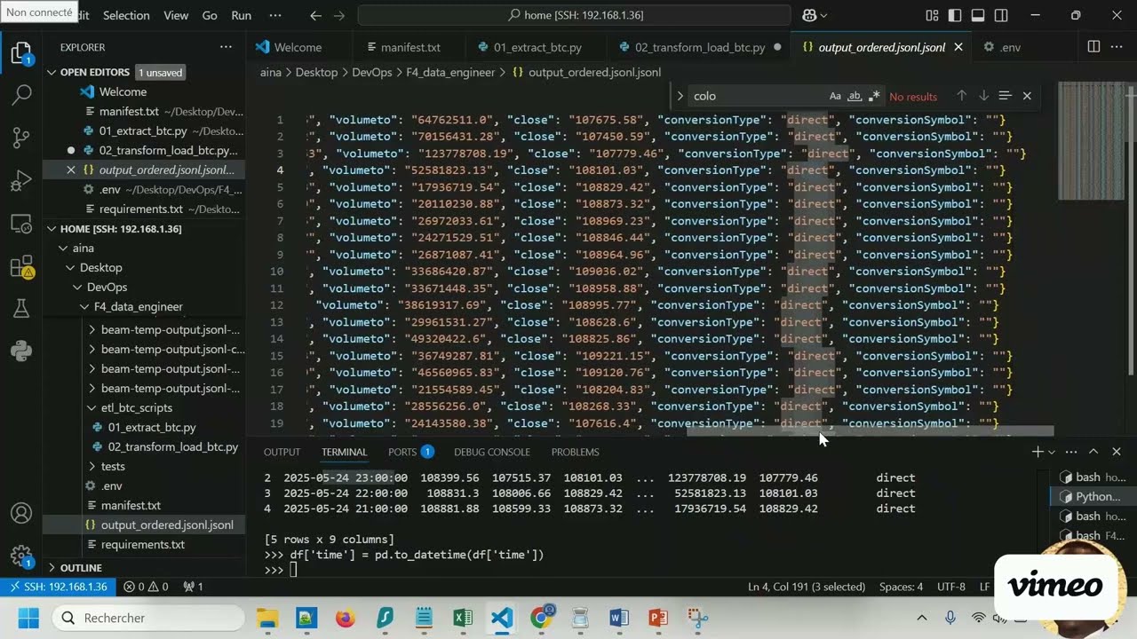This screenshot has width=1137, height=639.
Task: Collapse the F4_data_engineer folder
Action: 84,307
